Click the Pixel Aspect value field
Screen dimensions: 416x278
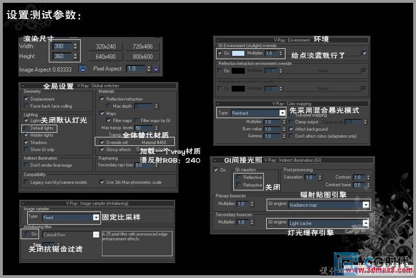point(136,68)
